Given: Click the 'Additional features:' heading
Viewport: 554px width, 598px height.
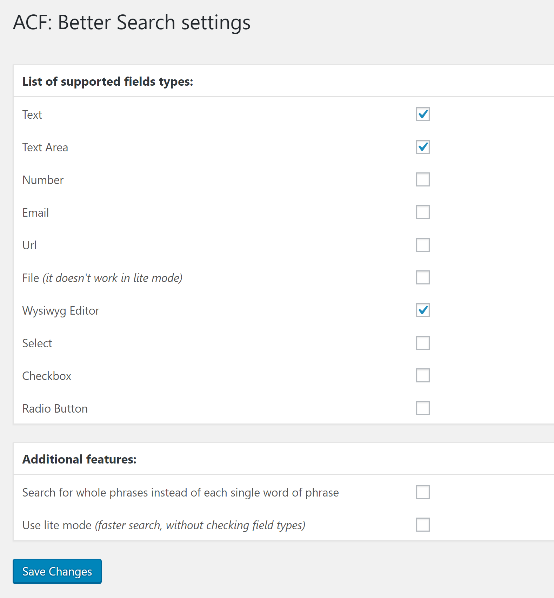Looking at the screenshot, I should tap(79, 459).
